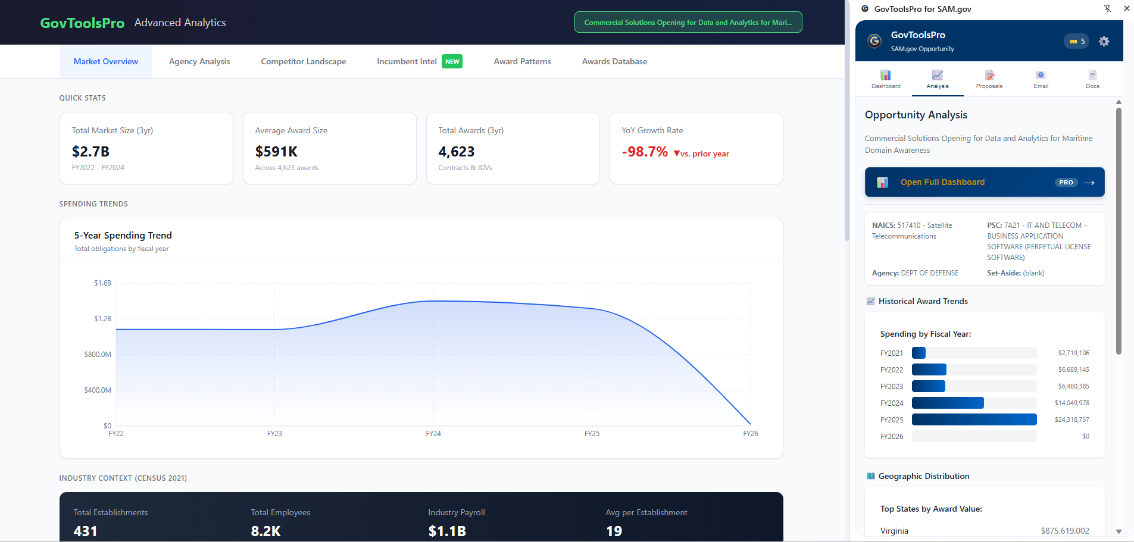1134x542 pixels.
Task: Select the Competitor Landscape tab
Action: point(303,61)
